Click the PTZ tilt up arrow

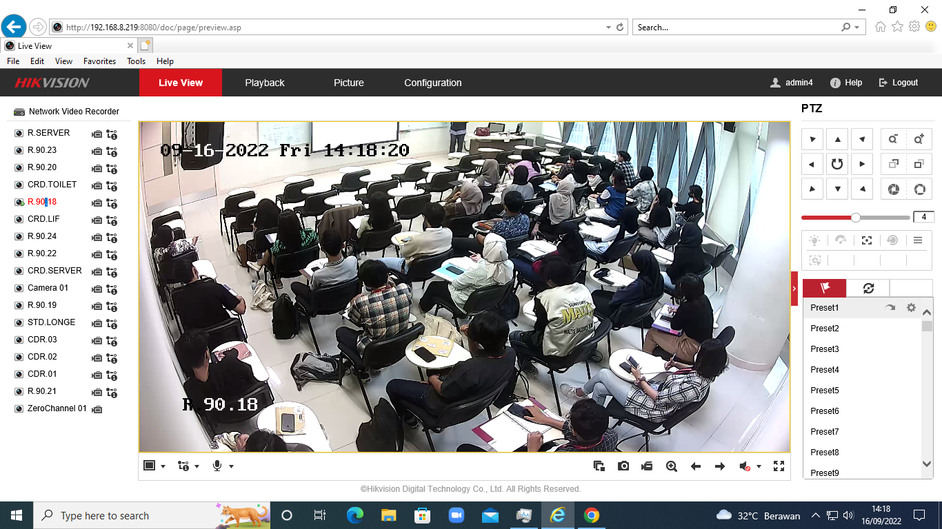837,139
